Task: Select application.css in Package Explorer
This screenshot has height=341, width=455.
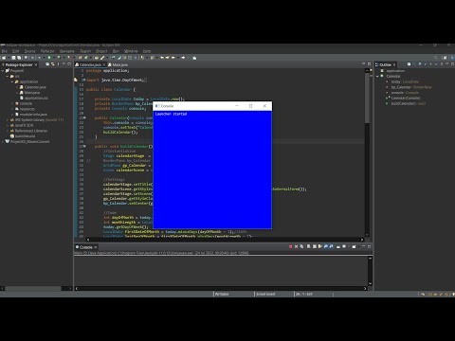Action: tap(36, 99)
